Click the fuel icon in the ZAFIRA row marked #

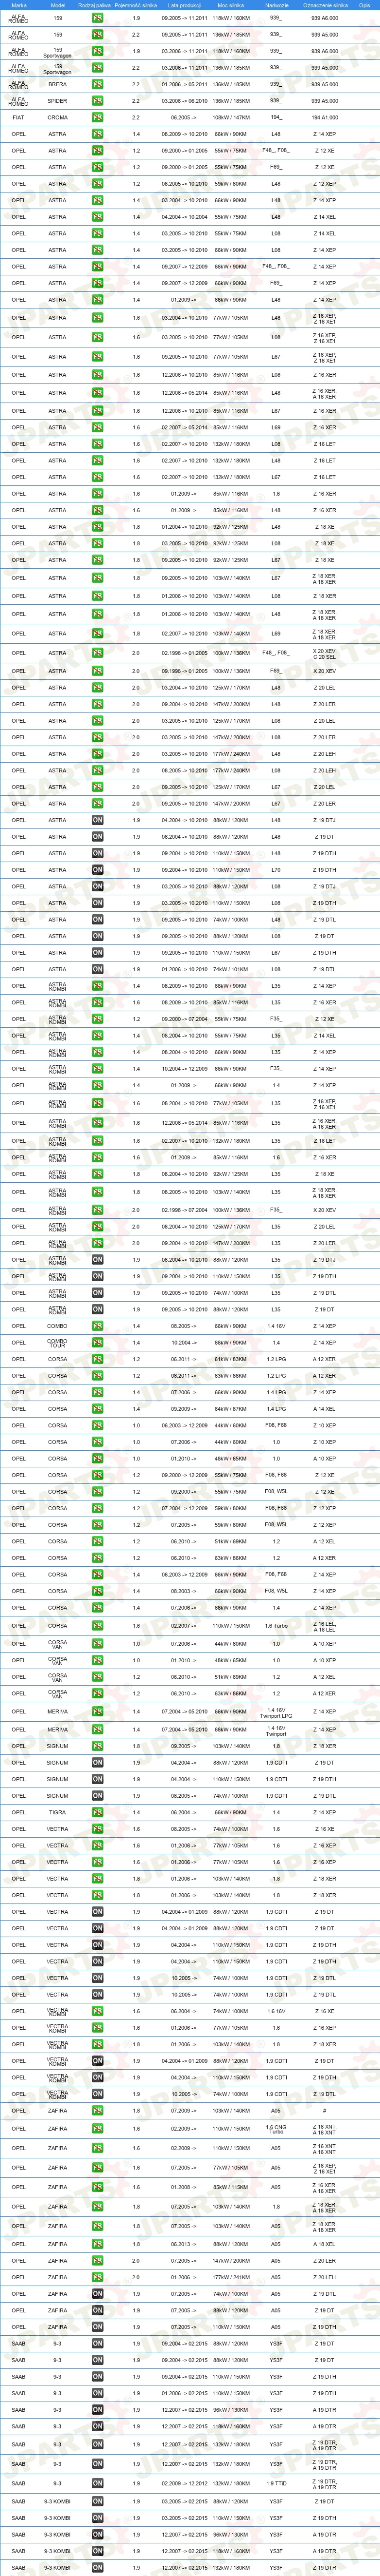coord(98,2111)
